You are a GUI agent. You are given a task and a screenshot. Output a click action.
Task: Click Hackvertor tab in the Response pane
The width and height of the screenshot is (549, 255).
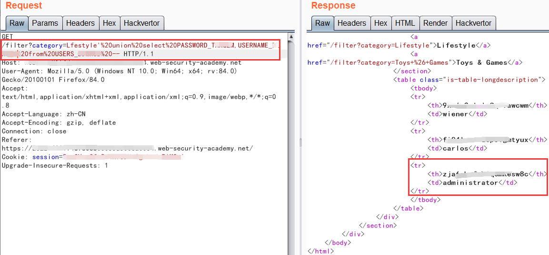[x=473, y=23]
